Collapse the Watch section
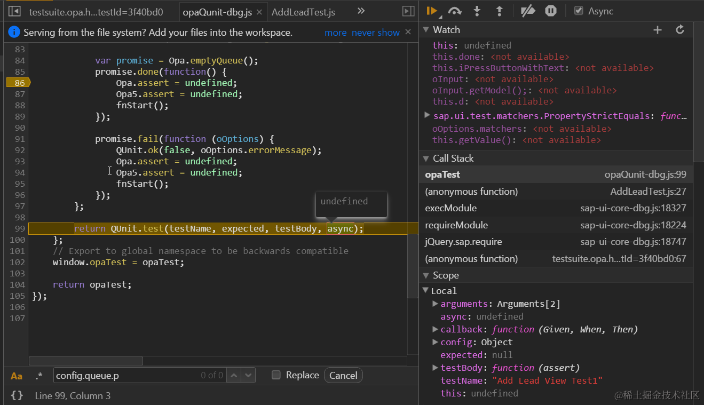 (x=426, y=30)
